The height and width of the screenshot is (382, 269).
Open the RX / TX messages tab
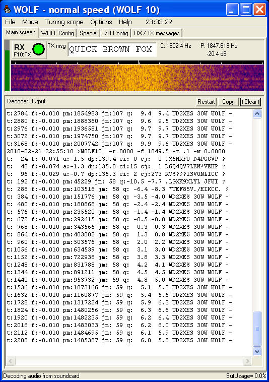coord(157,33)
